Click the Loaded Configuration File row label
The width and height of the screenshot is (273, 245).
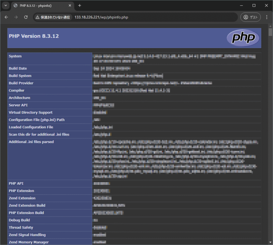[31, 127]
